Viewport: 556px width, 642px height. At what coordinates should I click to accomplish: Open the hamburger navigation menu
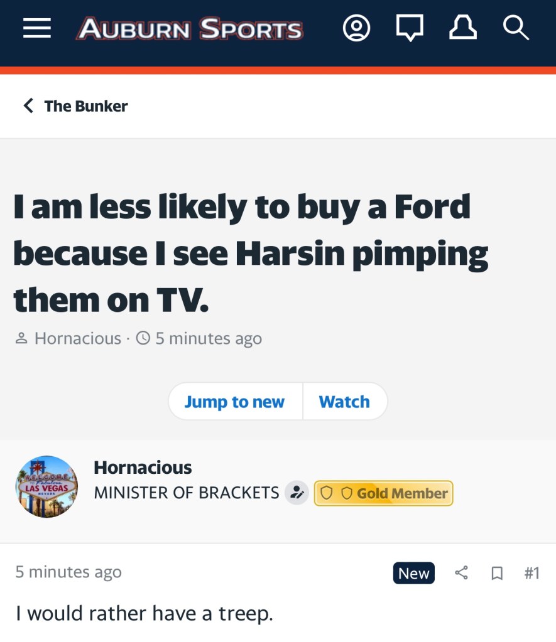tap(37, 28)
